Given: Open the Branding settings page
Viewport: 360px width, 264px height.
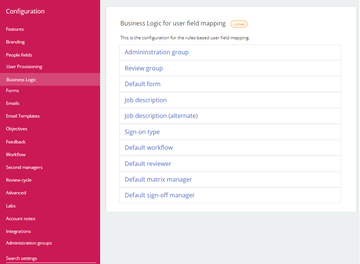Looking at the screenshot, I should point(15,42).
